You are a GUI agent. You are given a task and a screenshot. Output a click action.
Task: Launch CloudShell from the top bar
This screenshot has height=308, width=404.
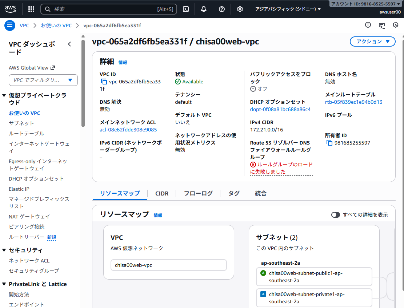click(185, 9)
